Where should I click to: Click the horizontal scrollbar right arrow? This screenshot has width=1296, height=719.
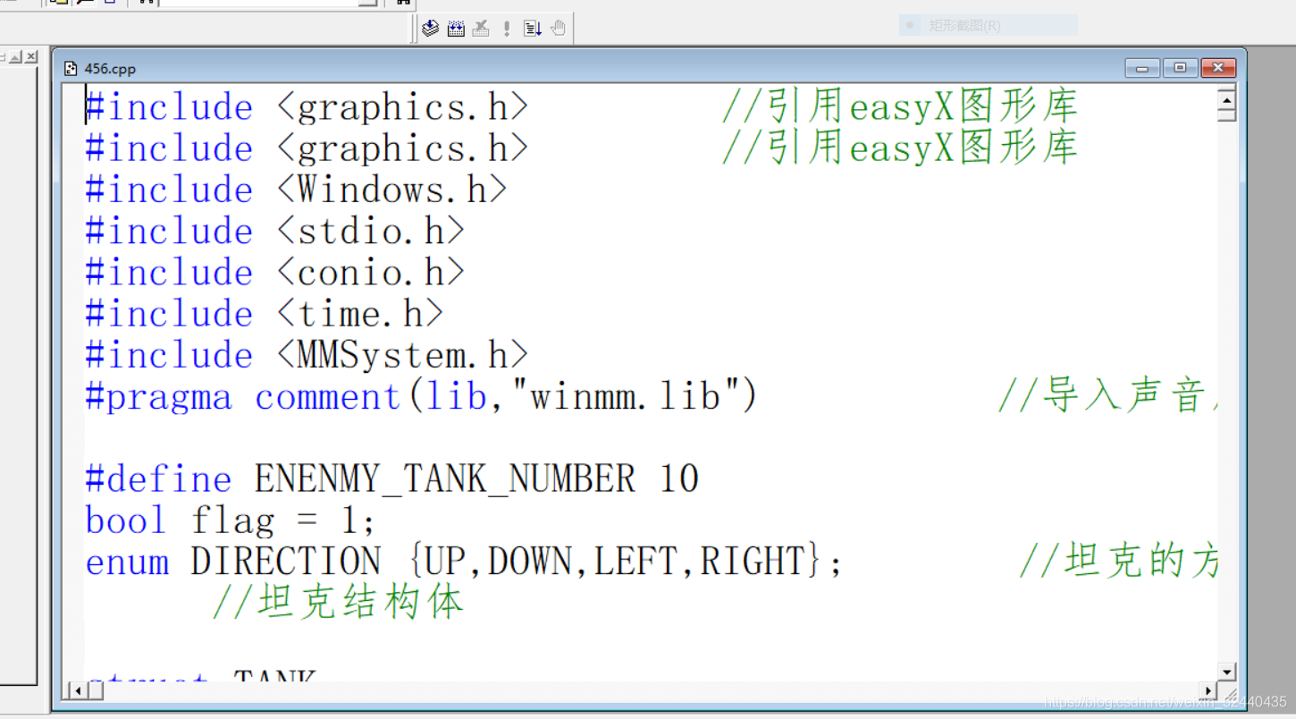point(1208,690)
